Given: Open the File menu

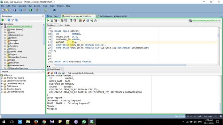Looking at the screenshot, I should pos(2,6).
